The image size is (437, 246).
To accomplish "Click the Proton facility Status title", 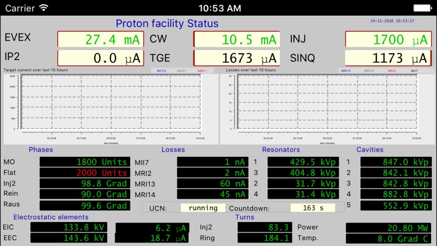I will [167, 23].
